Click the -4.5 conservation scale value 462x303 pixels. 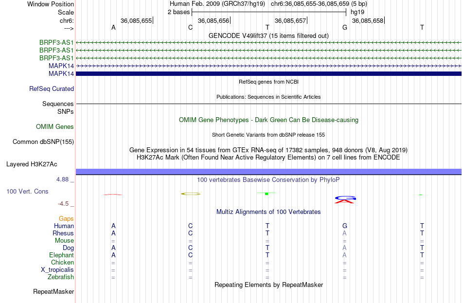click(63, 204)
